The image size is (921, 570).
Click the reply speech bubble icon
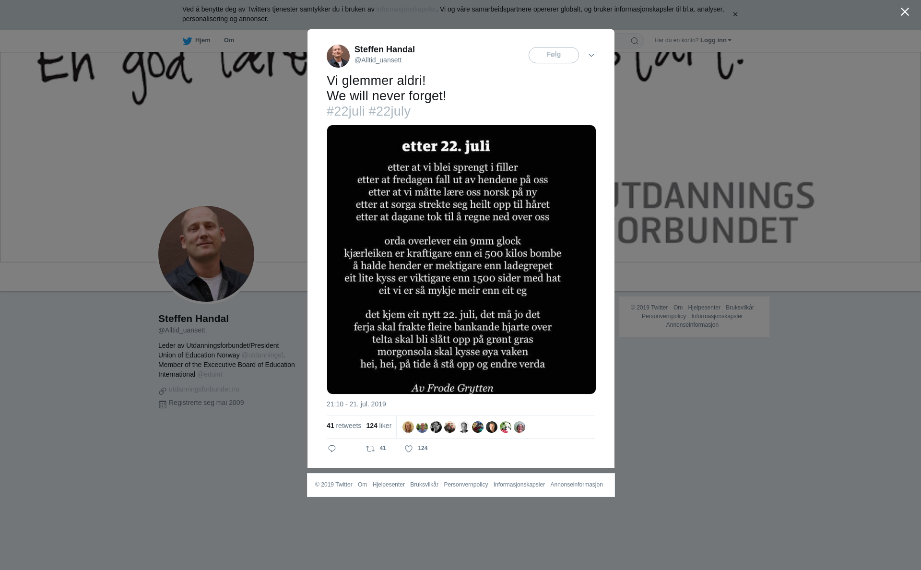pyautogui.click(x=332, y=449)
